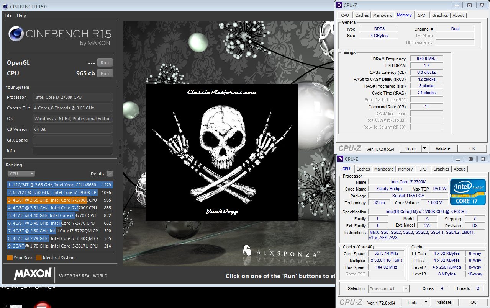Click the DRAM Frequency 970.9 MHz value
The height and width of the screenshot is (308, 490).
pyautogui.click(x=427, y=59)
